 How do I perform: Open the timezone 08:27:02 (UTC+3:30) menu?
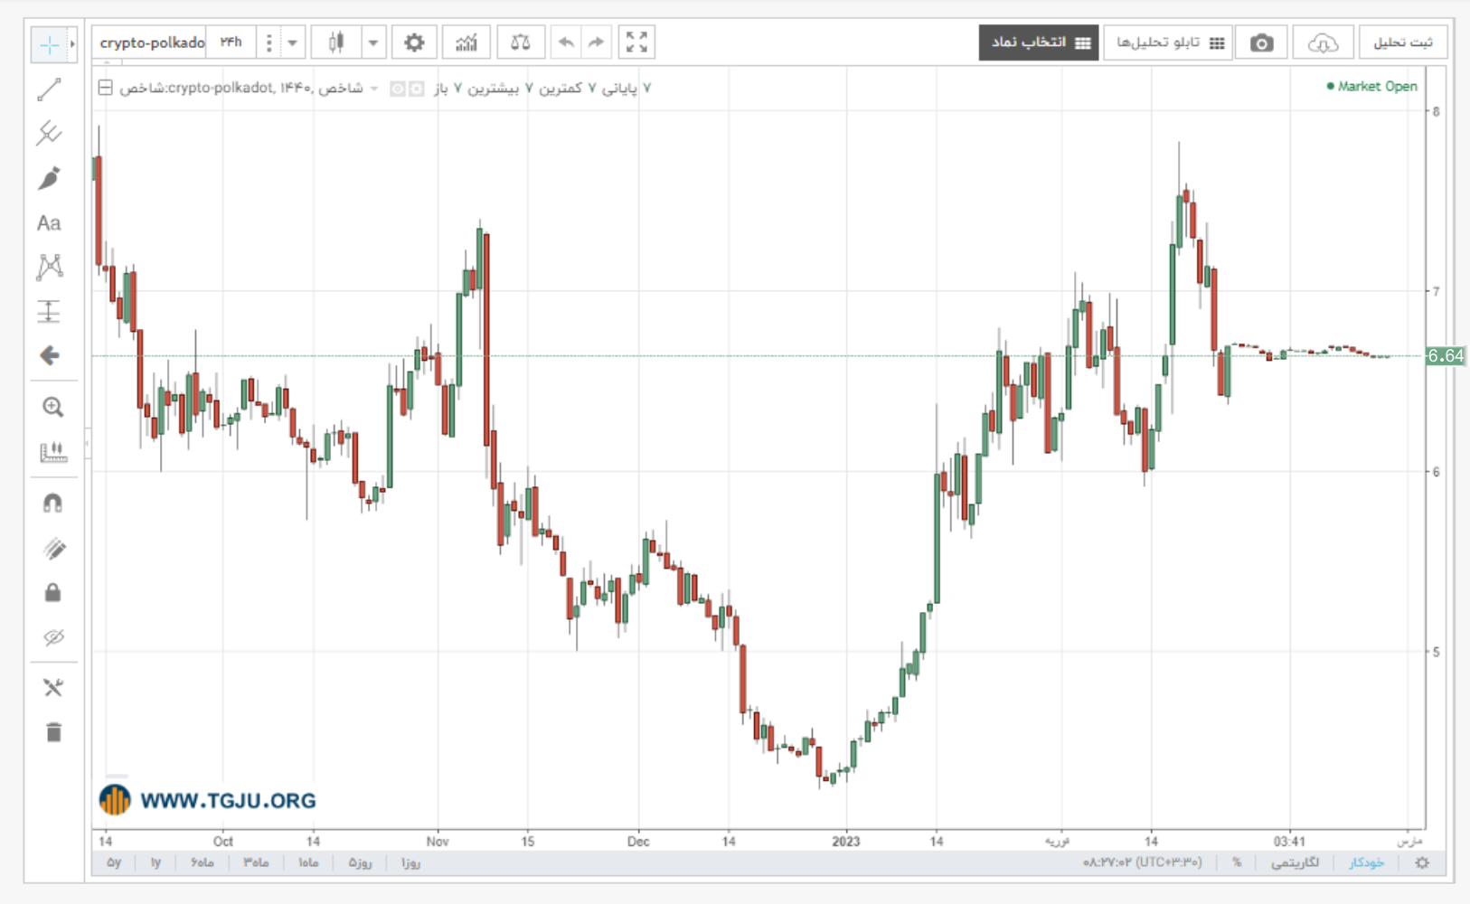pos(1143,862)
